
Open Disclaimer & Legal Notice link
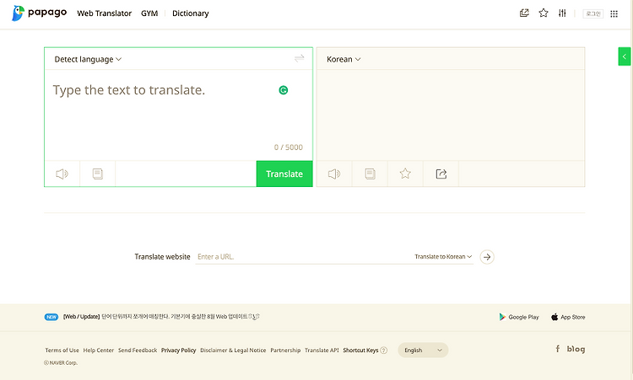(x=233, y=351)
